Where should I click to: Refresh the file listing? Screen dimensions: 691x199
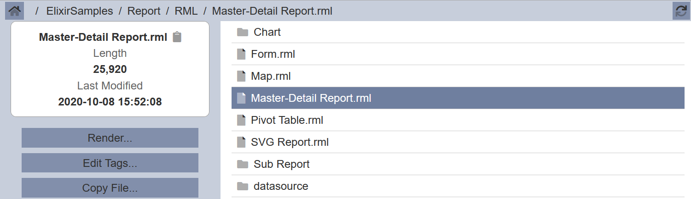click(681, 11)
